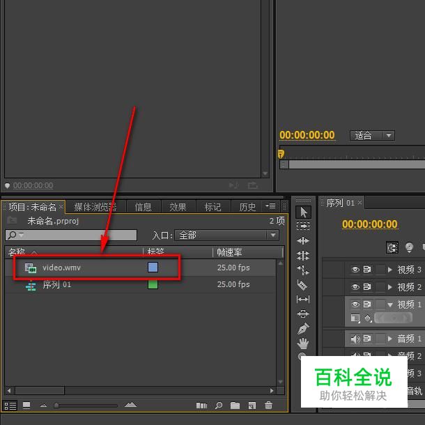Toggle sync lock for 视频 1
Viewport: 425px width, 425px height.
[367, 304]
